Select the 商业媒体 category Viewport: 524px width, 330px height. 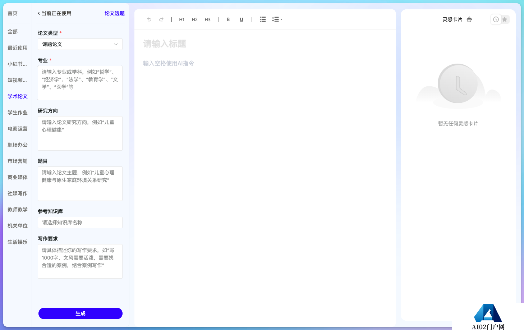coord(18,177)
